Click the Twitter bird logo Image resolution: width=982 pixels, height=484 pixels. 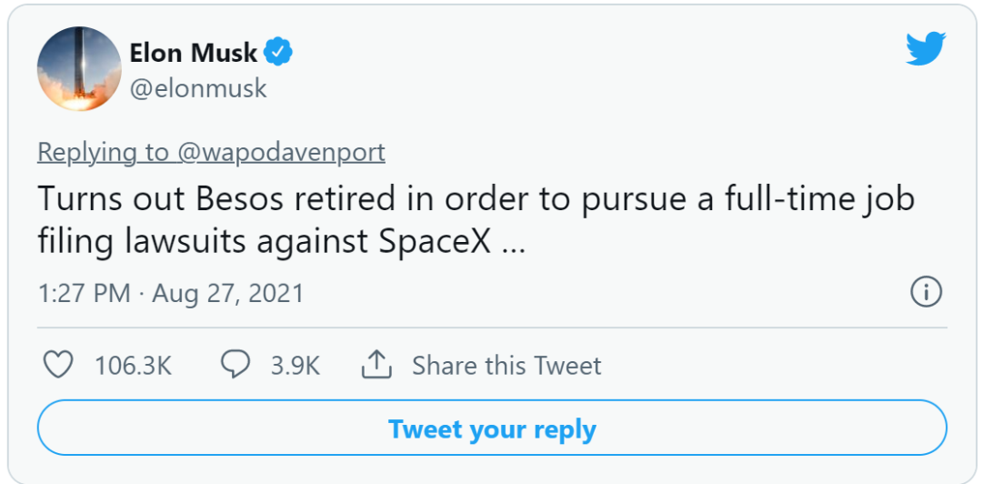[926, 48]
